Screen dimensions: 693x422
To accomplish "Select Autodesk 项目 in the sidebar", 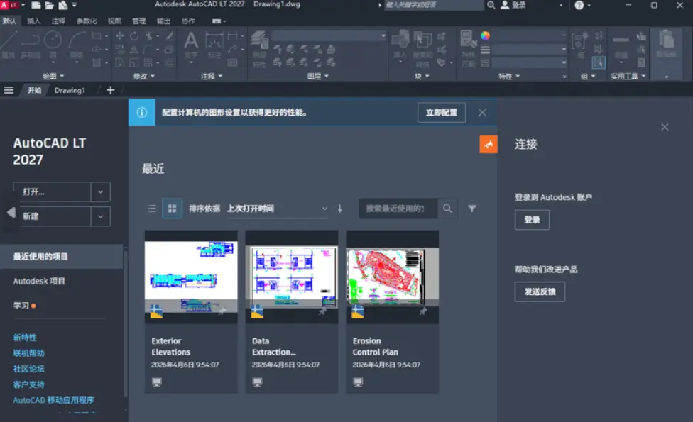I will tap(39, 281).
